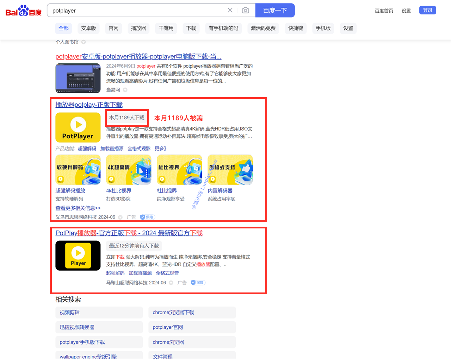Select the 设置 filter tab in the tab row
Screen dimensions: 451x359
click(348, 28)
